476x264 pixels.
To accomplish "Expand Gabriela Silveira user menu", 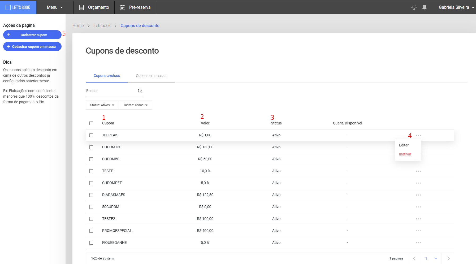I will coord(456,7).
